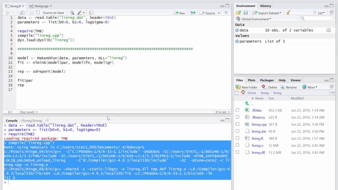
Task: Check the linreg.R file checkbox
Action: click(237, 138)
